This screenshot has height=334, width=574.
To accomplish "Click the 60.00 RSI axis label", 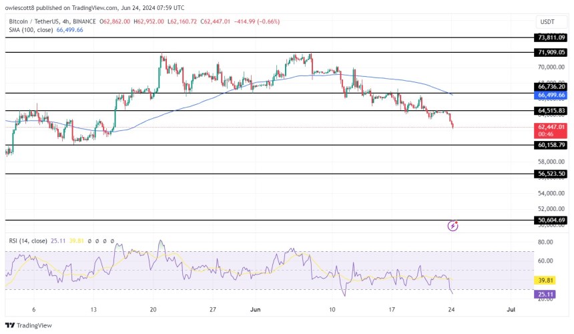I will coord(545,261).
